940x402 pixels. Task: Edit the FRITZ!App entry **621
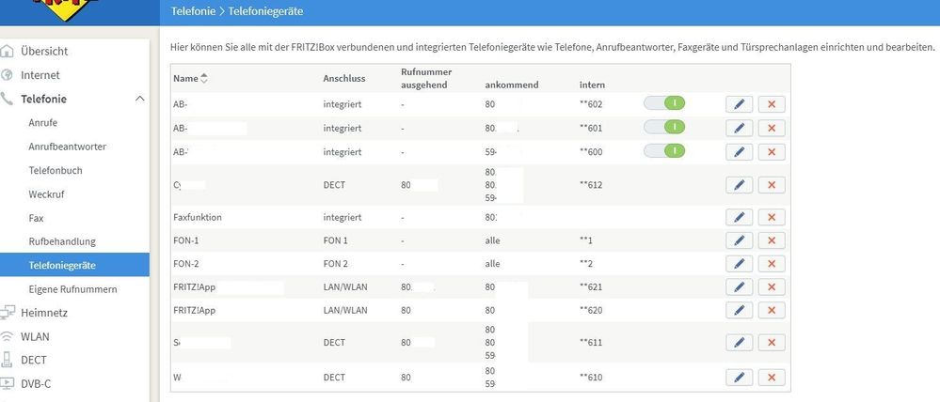coord(739,286)
